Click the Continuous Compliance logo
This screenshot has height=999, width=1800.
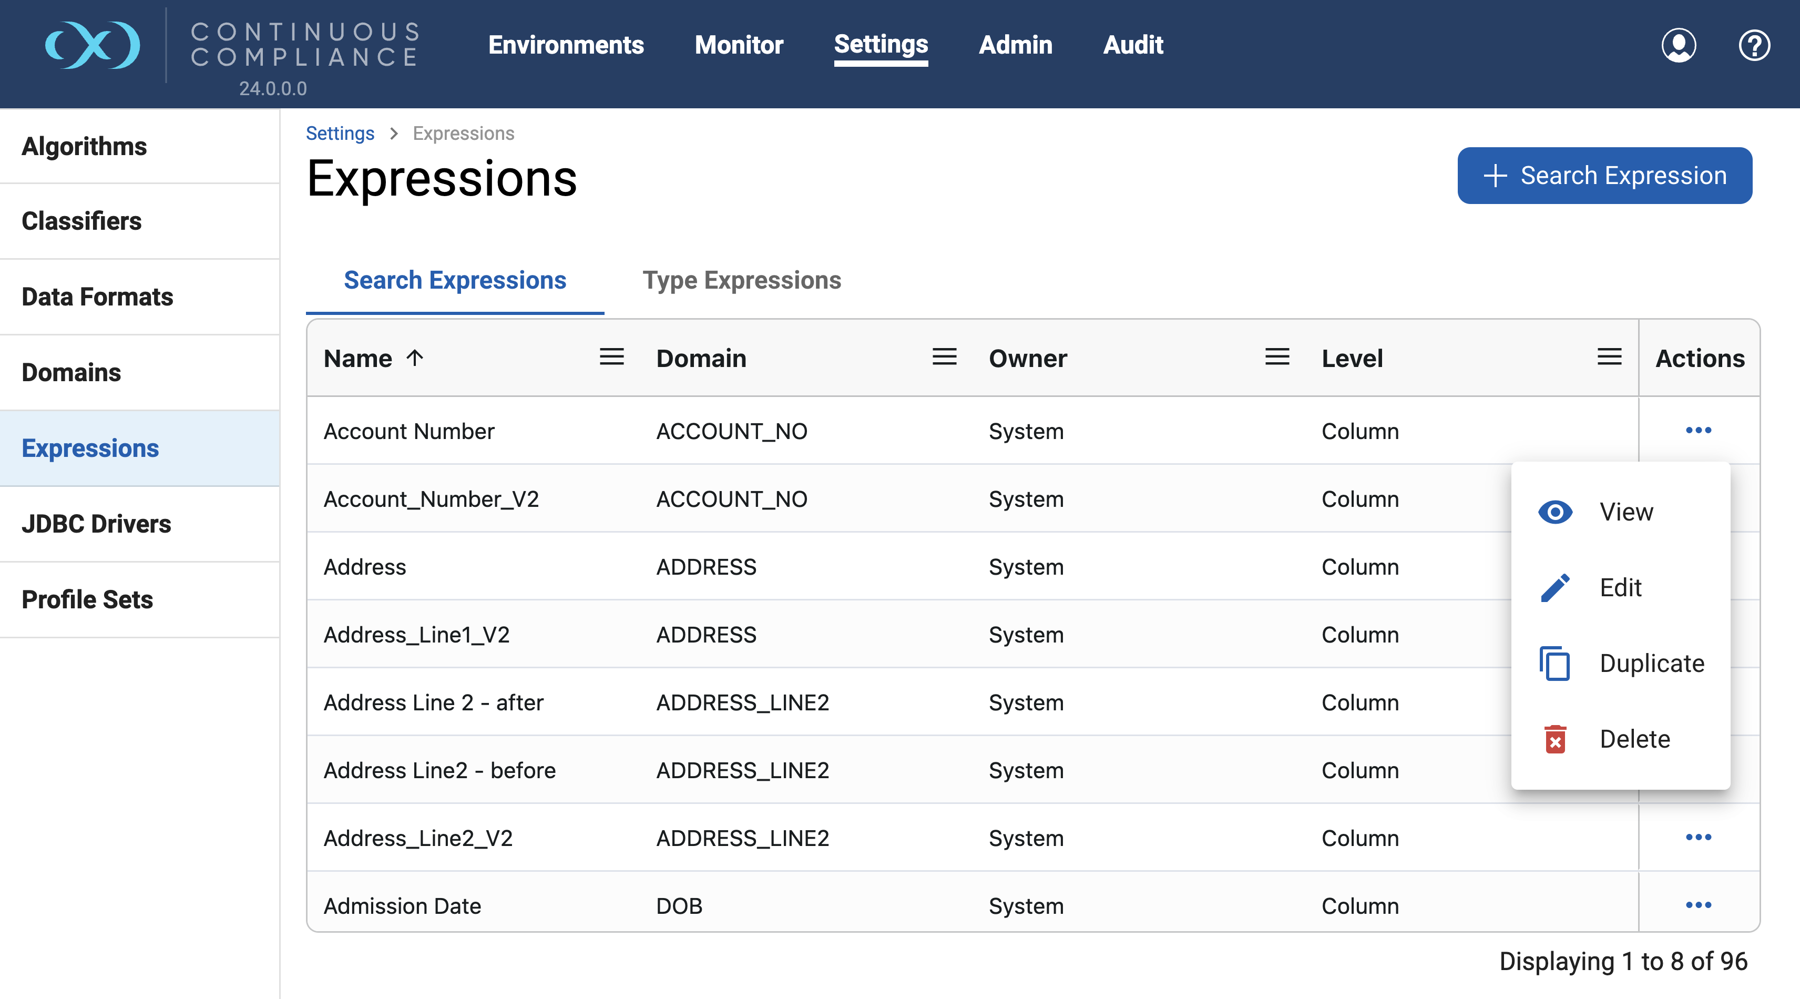coord(93,45)
